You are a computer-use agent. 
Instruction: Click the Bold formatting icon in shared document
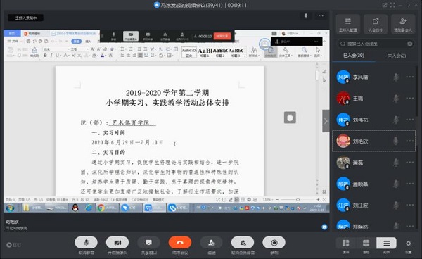click(45, 56)
